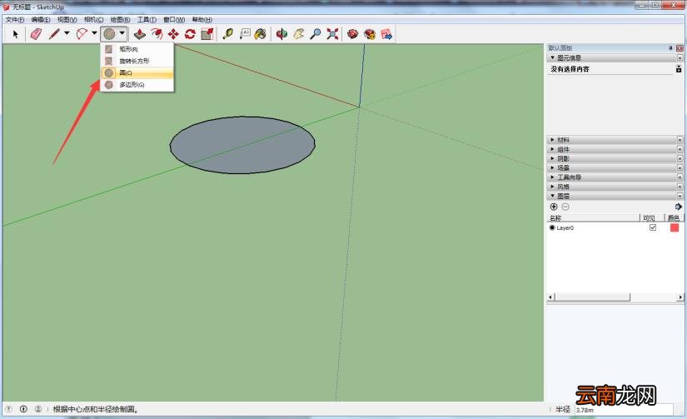Close the 材料 panel with its x

(x=680, y=139)
